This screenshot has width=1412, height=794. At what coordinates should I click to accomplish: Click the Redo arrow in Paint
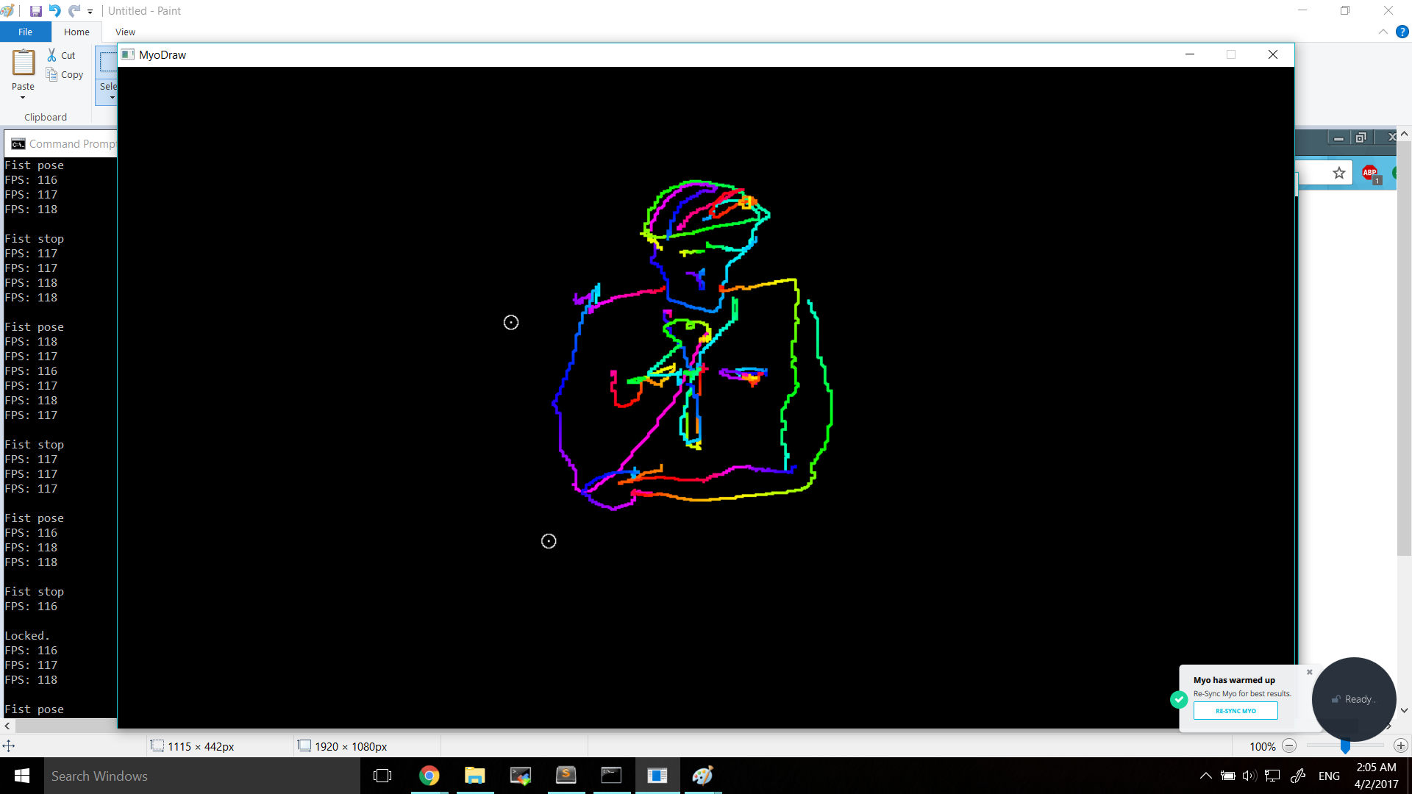pyautogui.click(x=74, y=11)
